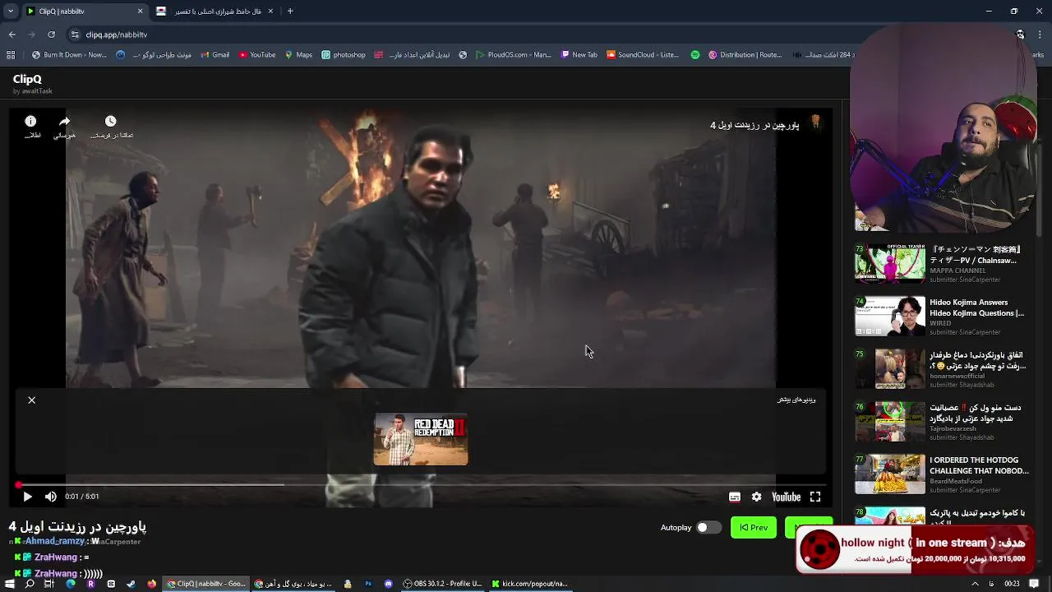
Task: Open the YouTube bookmark
Action: click(257, 55)
